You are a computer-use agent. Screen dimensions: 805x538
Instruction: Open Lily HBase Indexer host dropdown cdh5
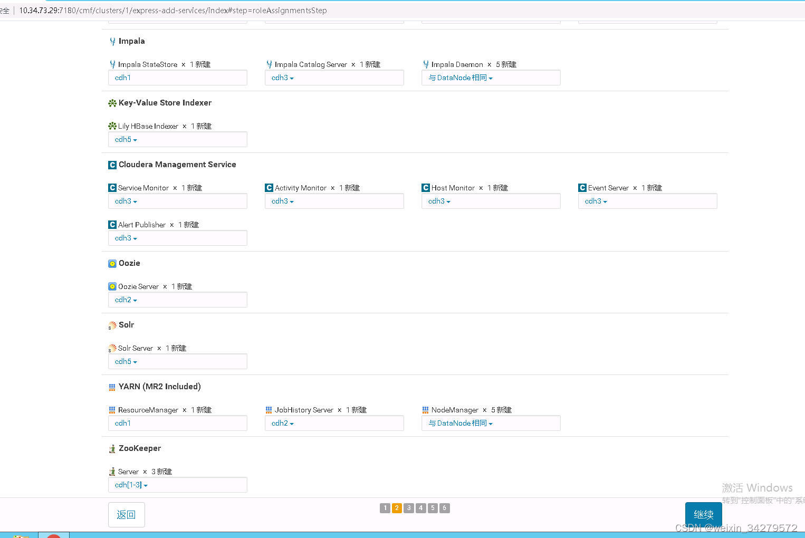point(126,139)
